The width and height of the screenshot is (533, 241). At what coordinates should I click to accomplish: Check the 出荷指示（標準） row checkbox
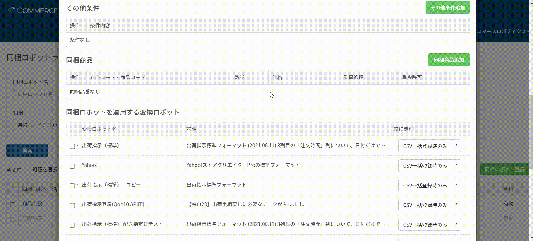[72, 146]
